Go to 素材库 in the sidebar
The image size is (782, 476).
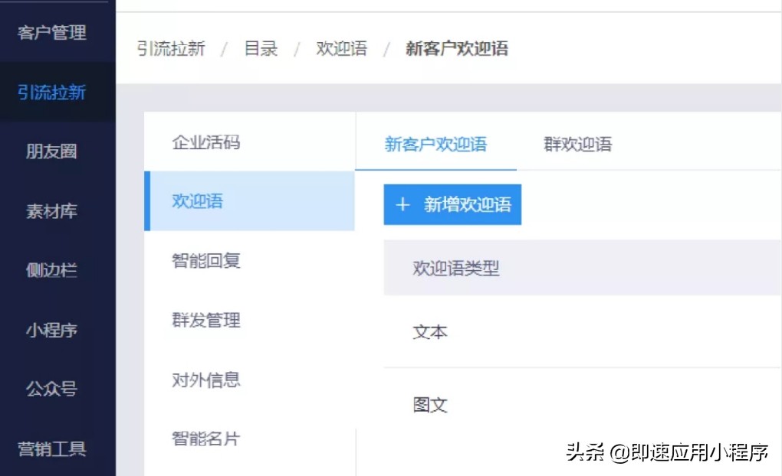tap(51, 211)
